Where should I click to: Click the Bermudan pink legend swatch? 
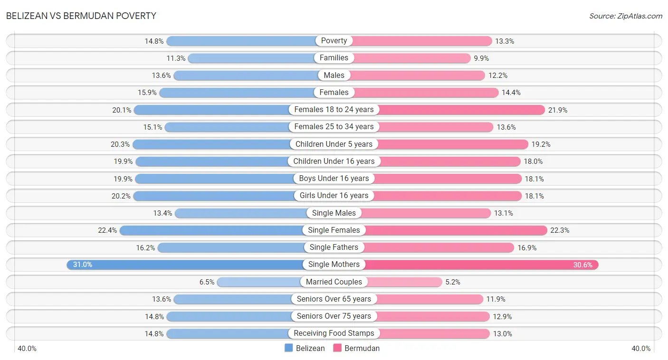click(x=337, y=348)
